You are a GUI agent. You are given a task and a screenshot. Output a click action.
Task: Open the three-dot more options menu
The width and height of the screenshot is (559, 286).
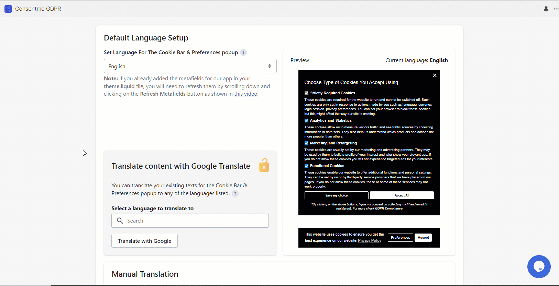point(556,9)
